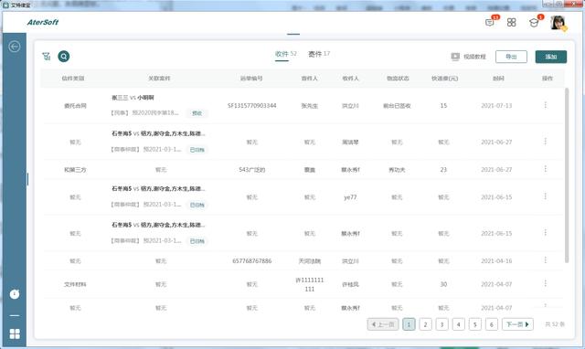This screenshot has width=585, height=349.
Task: Click the 前台已签收 logistics status
Action: click(x=397, y=106)
